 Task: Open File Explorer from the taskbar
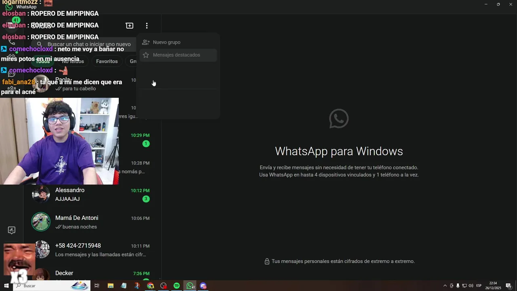point(110,286)
